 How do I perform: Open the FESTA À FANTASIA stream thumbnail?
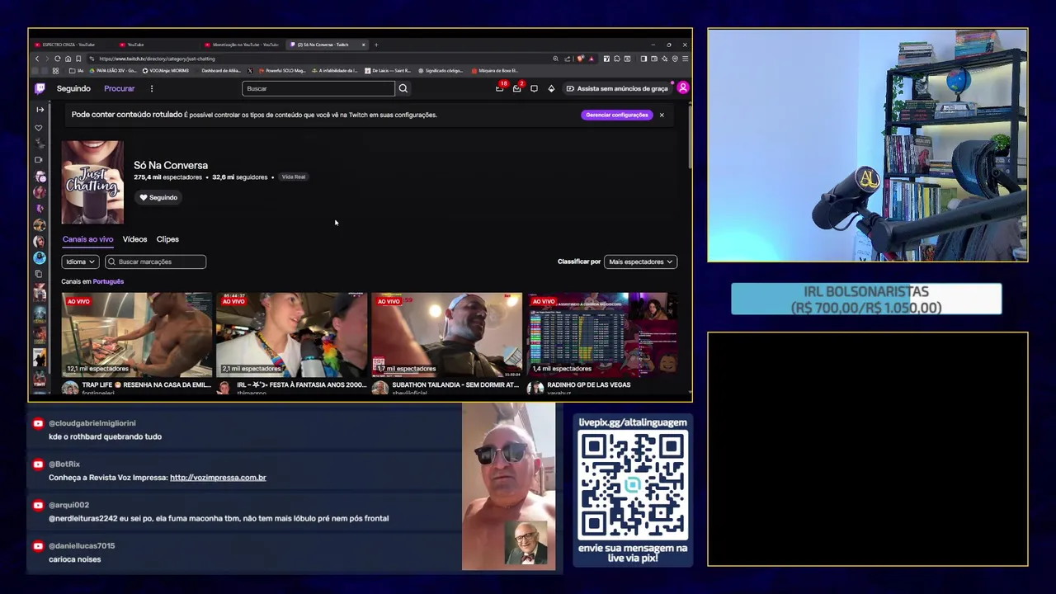(x=291, y=334)
